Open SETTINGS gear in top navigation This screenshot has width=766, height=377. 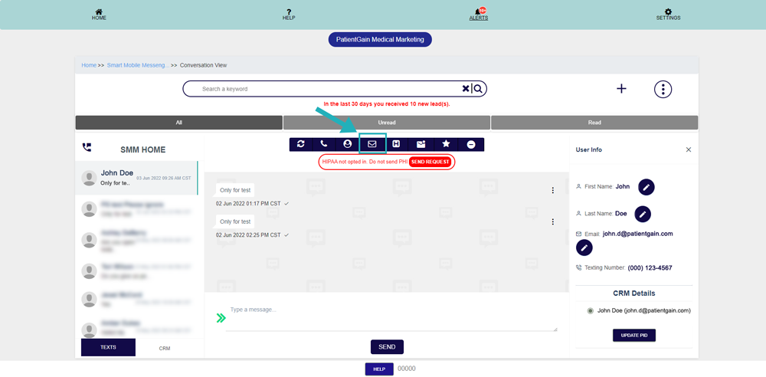point(668,15)
